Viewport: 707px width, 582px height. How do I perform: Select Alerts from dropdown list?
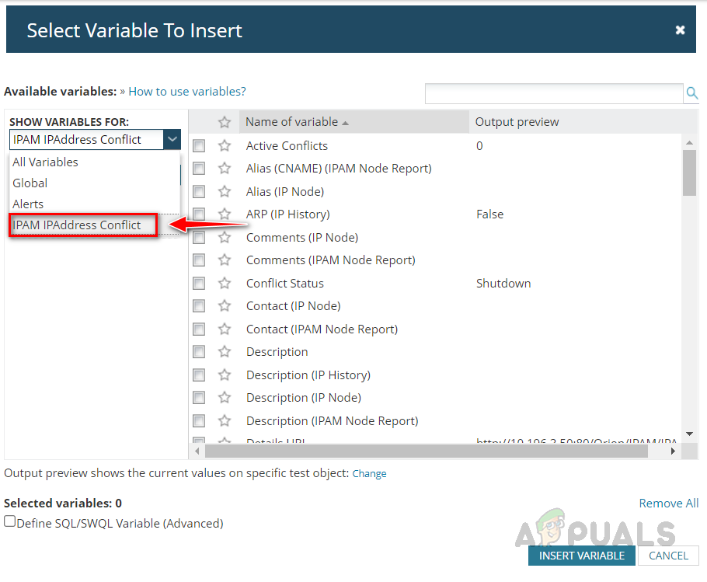(95, 204)
